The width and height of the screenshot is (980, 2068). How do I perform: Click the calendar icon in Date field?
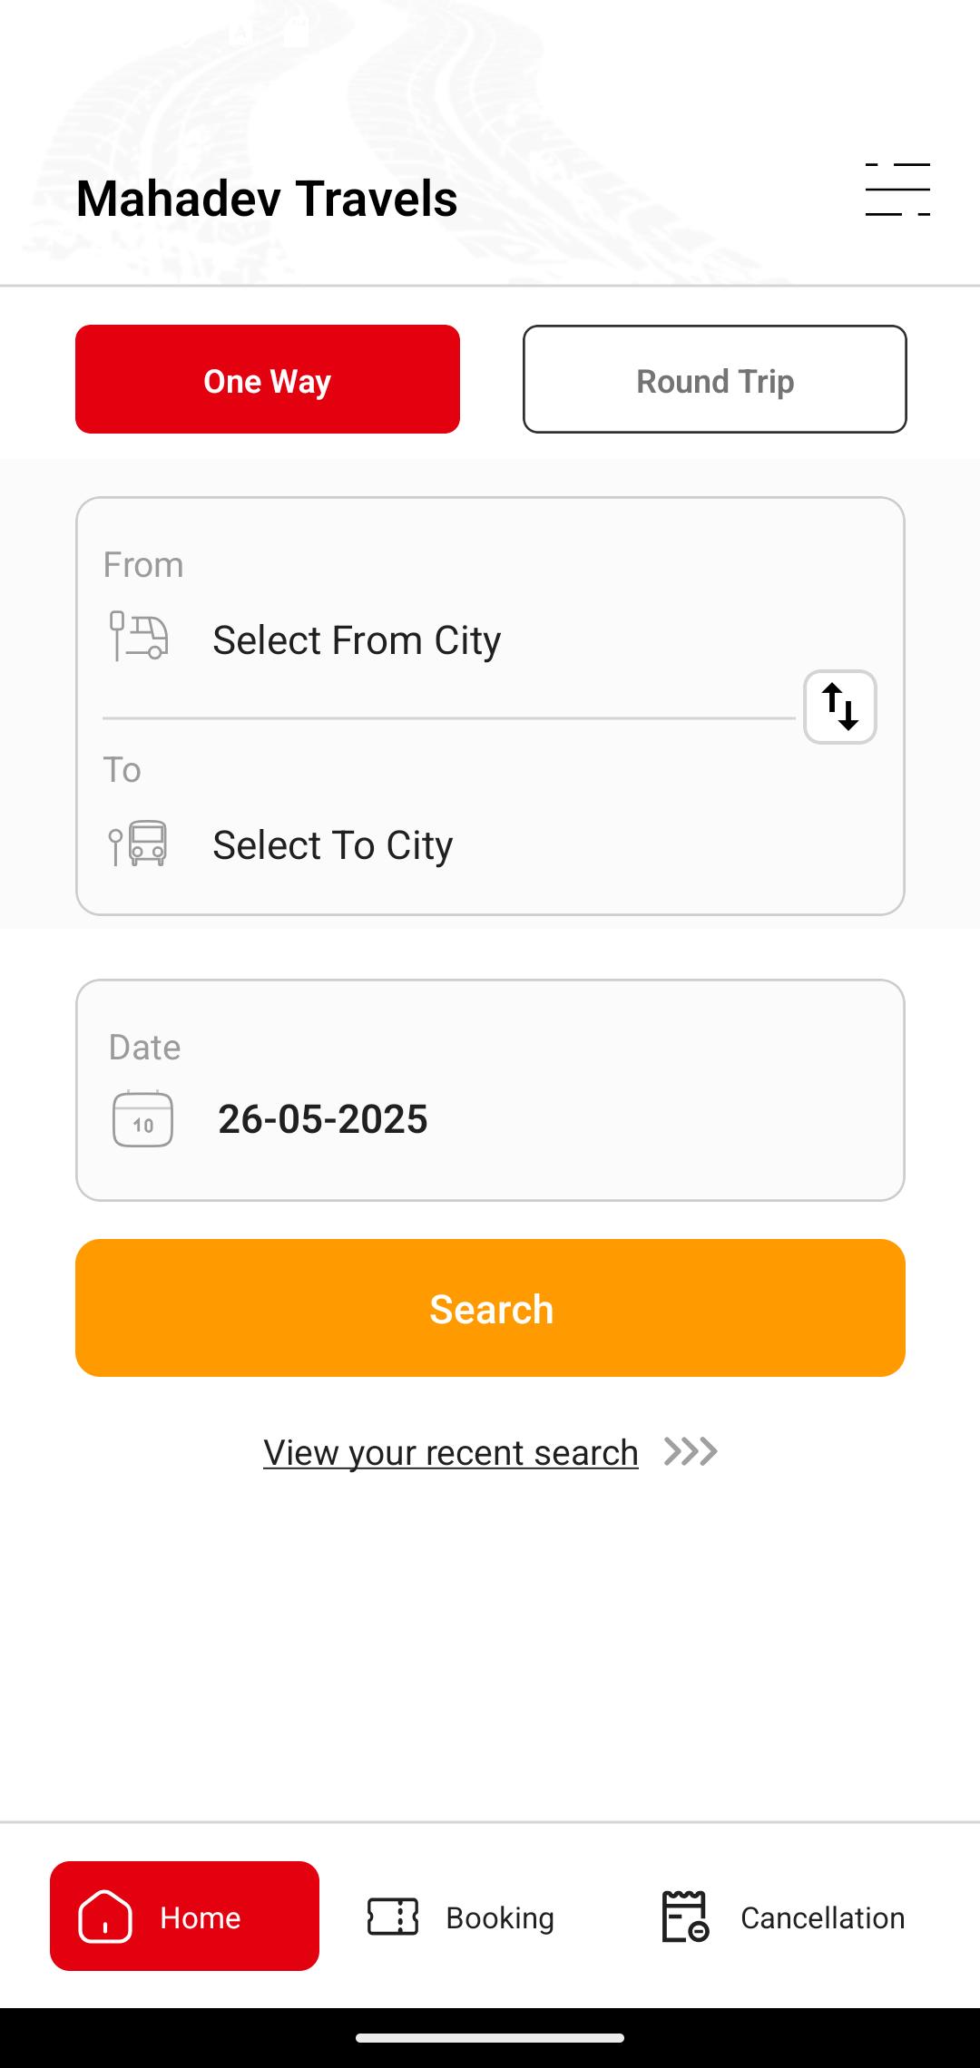tap(142, 1118)
